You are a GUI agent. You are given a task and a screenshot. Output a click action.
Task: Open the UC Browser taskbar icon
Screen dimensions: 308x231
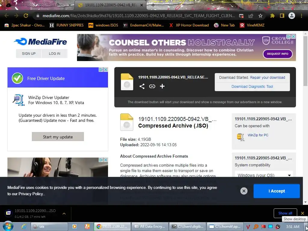coord(87,226)
